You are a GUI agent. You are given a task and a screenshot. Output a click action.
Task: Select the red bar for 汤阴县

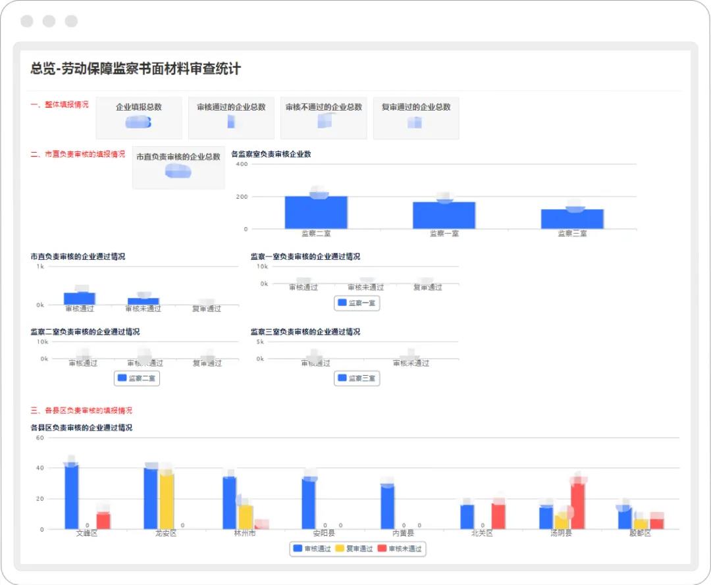click(x=578, y=505)
